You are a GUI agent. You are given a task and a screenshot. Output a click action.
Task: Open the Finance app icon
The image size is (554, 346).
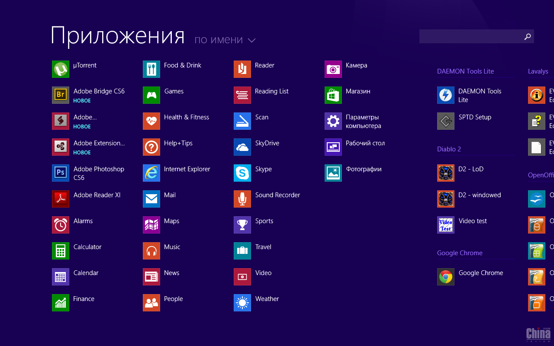61,303
